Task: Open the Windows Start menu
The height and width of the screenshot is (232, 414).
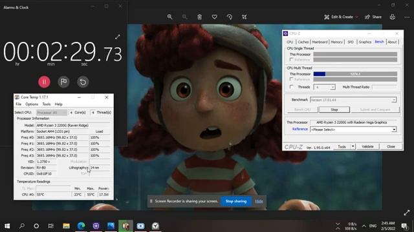Action: (x=7, y=226)
